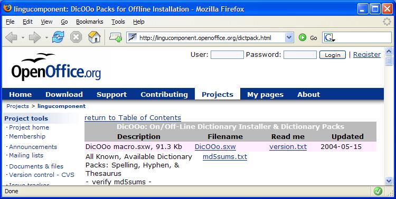The width and height of the screenshot is (396, 199).
Task: Open the Version control - CVS link
Action: 42,175
